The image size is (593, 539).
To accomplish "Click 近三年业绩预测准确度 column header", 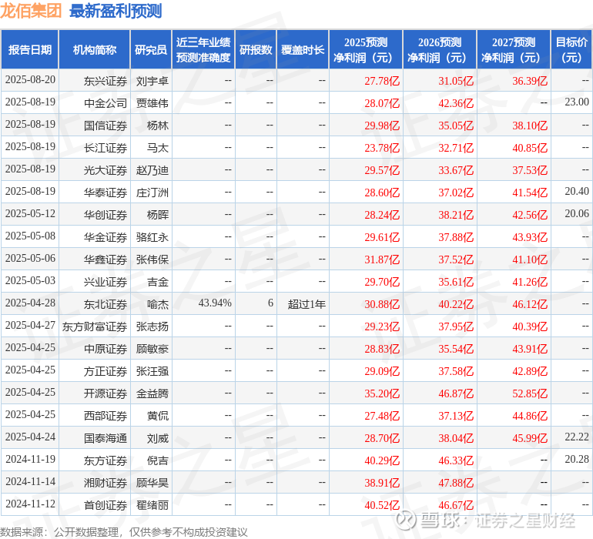I will point(203,49).
